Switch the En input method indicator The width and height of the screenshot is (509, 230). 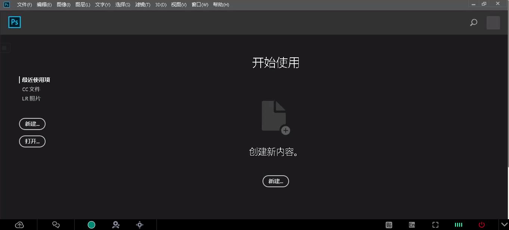pyautogui.click(x=412, y=225)
